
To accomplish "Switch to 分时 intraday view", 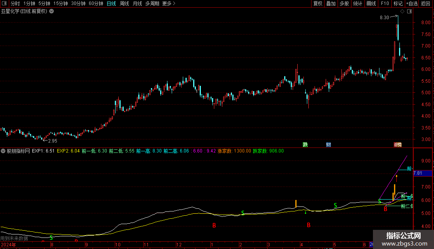I will 15,3.
